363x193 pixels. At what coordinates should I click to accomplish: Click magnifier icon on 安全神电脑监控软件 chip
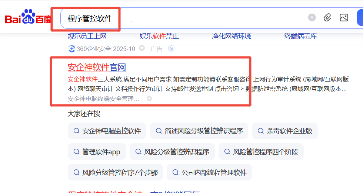[x=77, y=131]
